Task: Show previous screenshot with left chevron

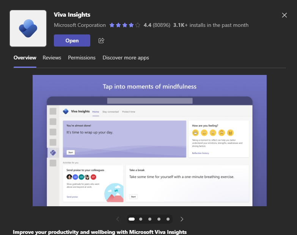Action: pos(118,219)
